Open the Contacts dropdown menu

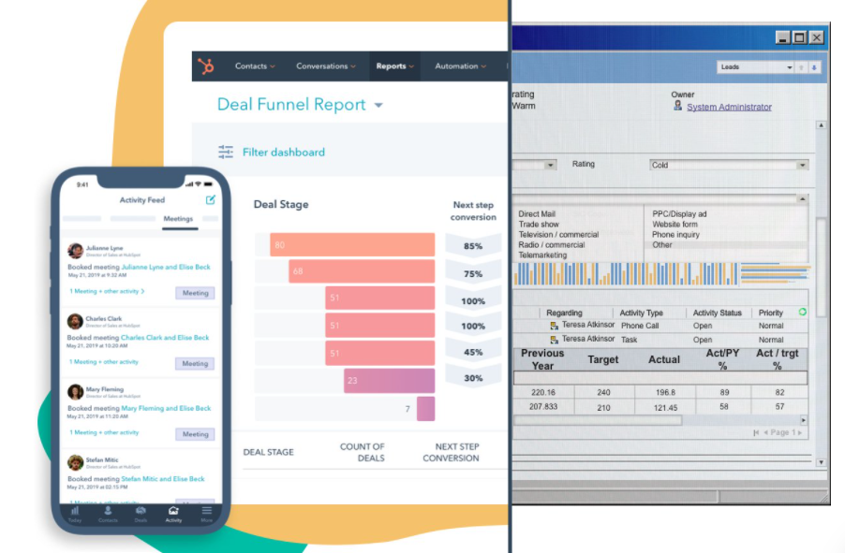click(x=255, y=66)
